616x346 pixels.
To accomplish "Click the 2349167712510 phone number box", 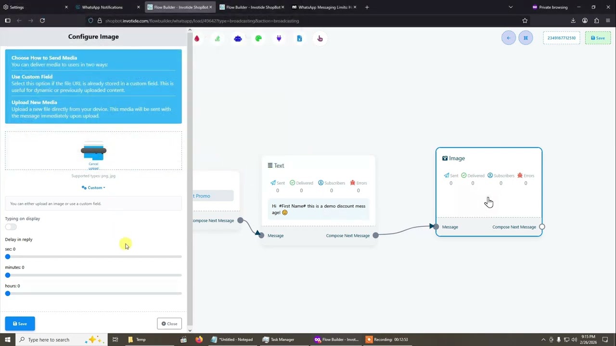I will point(561,38).
